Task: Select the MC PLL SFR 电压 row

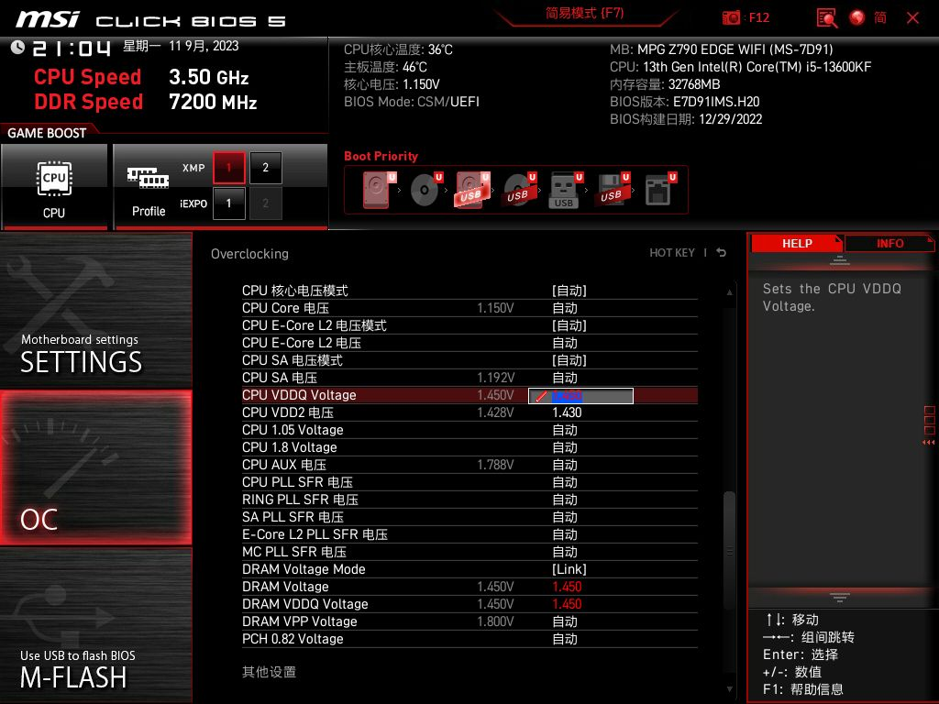Action: [469, 552]
